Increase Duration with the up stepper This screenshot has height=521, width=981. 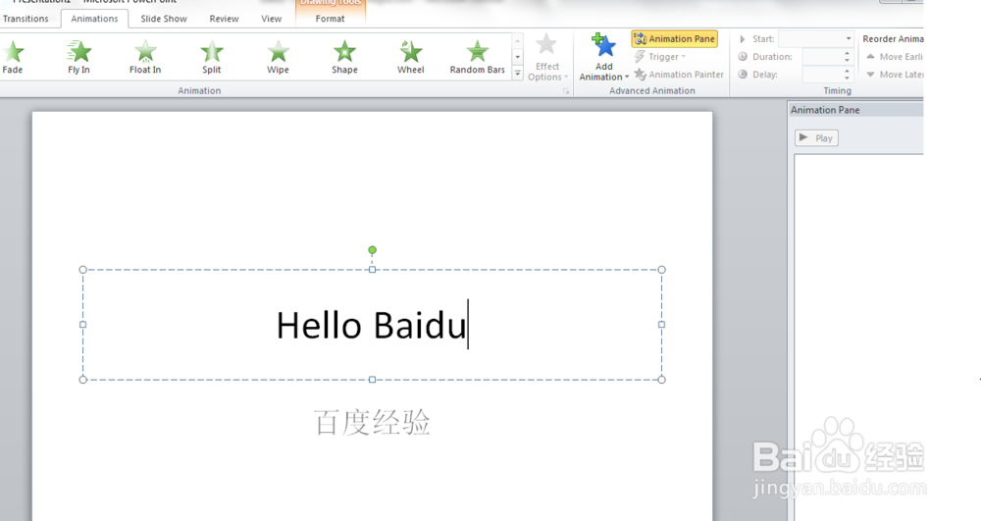848,53
